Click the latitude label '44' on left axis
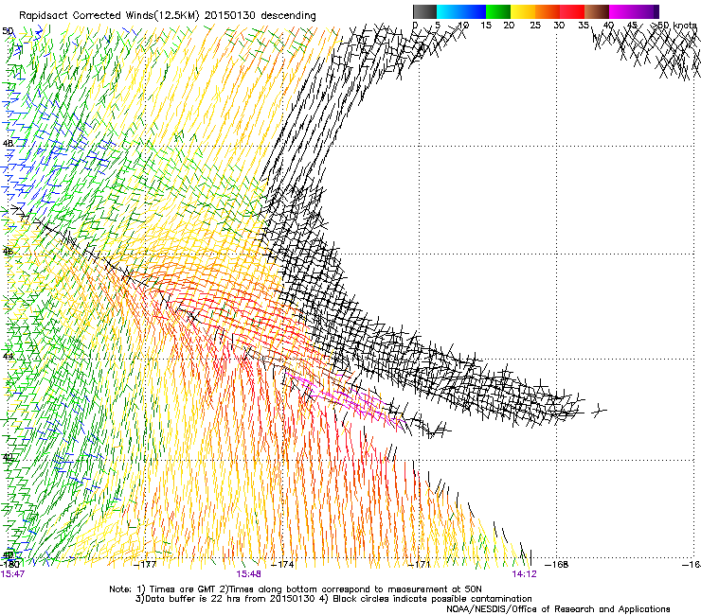The width and height of the screenshot is (701, 615). coord(8,357)
